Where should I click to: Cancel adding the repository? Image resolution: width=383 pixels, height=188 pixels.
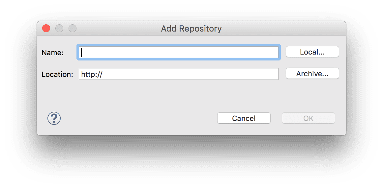coord(244,118)
